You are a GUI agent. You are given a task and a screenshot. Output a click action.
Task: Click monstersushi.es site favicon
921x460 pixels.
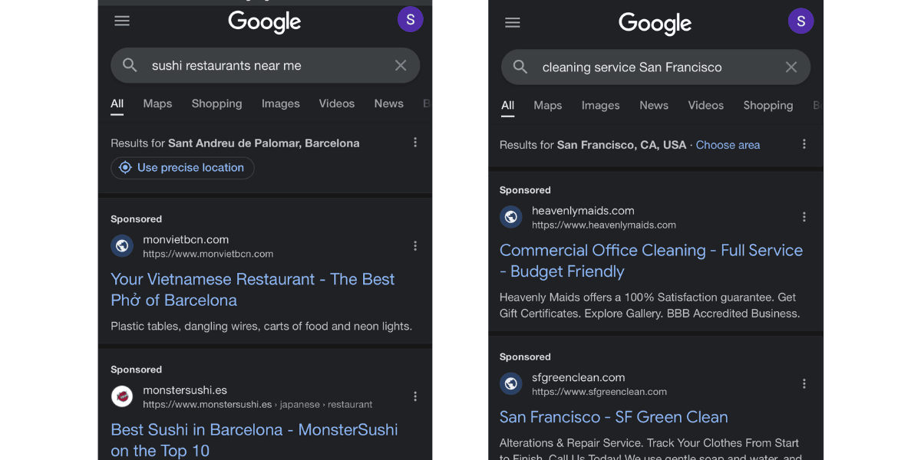tap(122, 396)
